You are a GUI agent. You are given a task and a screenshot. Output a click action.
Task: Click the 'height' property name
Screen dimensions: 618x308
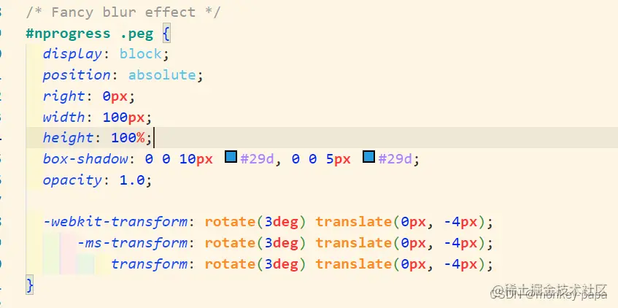pos(69,138)
